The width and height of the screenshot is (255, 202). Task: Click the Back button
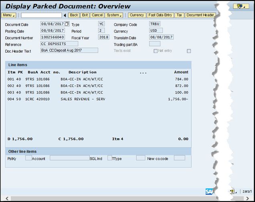[x=74, y=15]
